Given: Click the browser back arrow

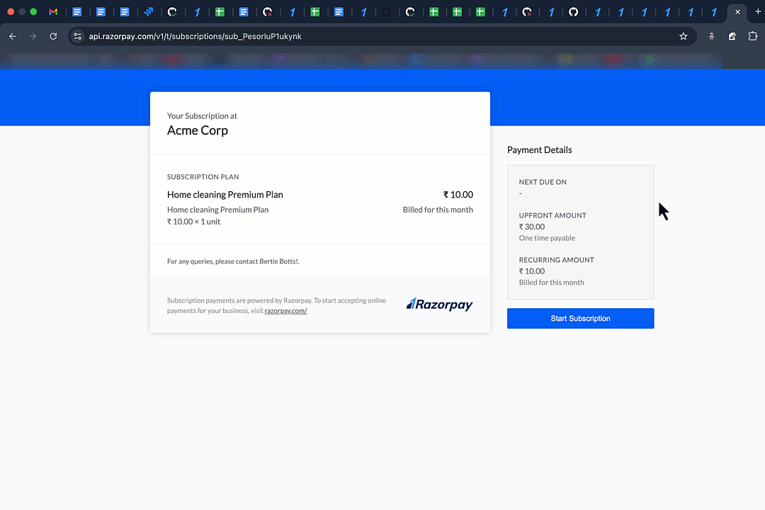Looking at the screenshot, I should point(12,36).
